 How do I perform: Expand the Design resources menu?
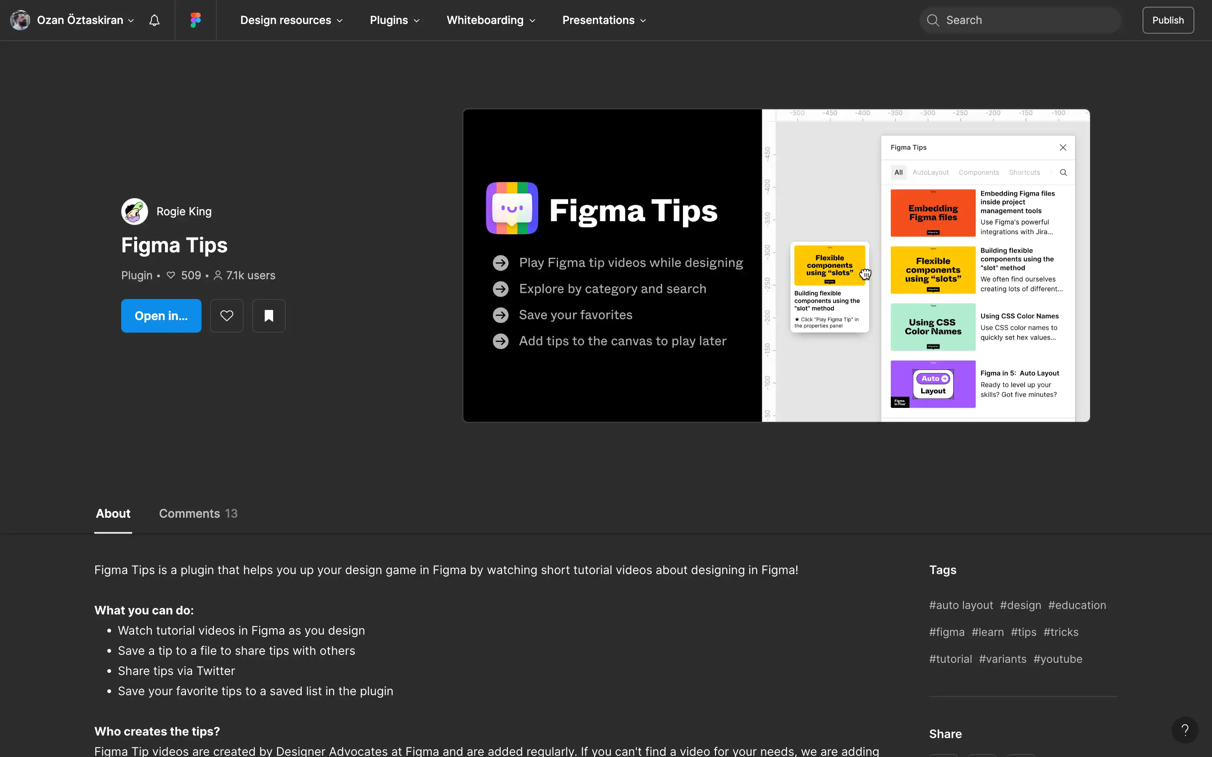[292, 20]
